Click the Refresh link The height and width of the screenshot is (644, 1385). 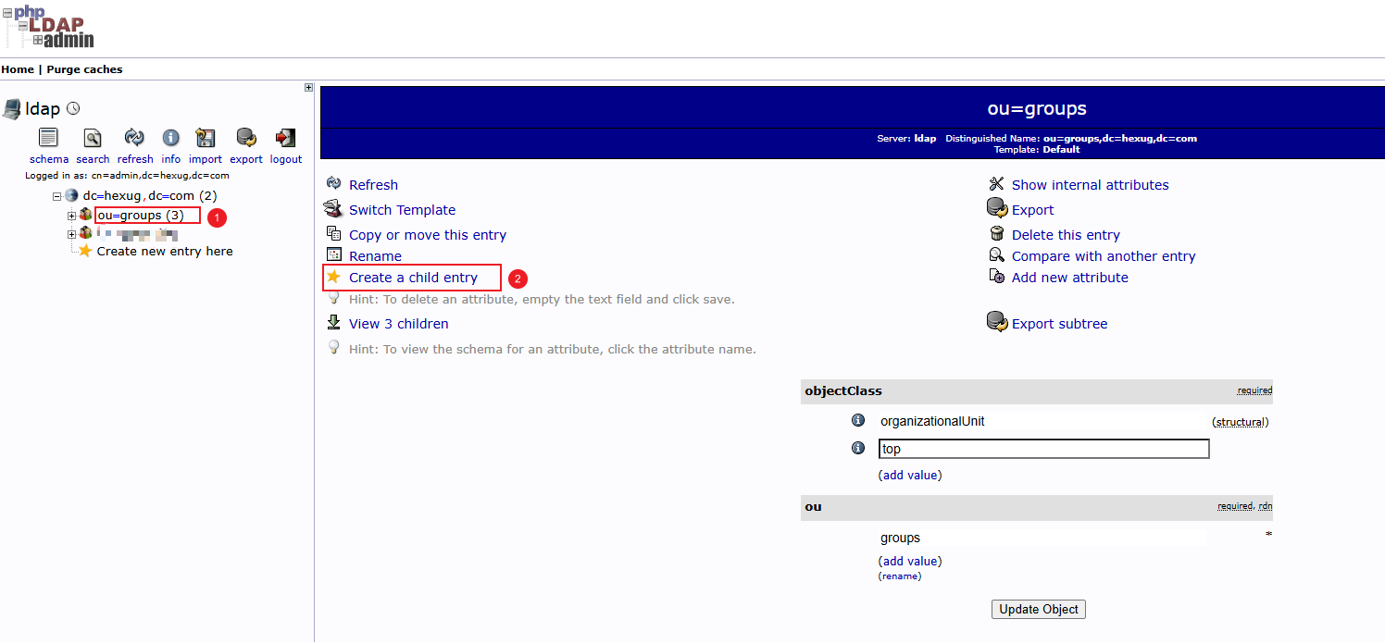pos(373,185)
